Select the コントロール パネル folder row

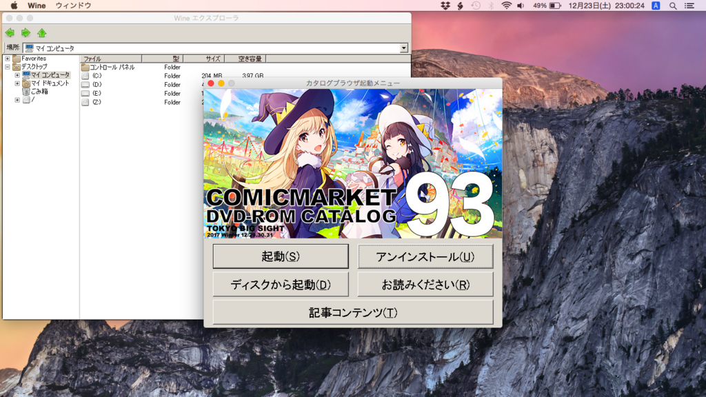(x=112, y=67)
